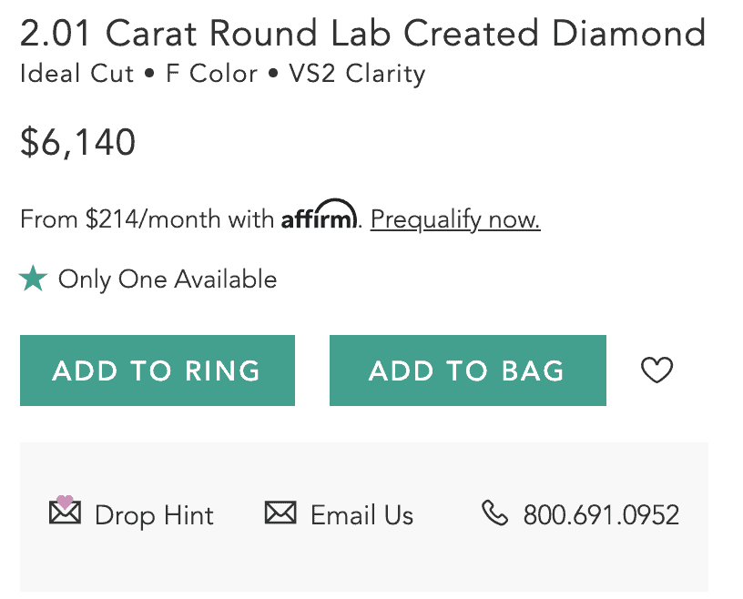Image resolution: width=743 pixels, height=599 pixels.
Task: Select the Drop Hint text label
Action: tap(154, 515)
